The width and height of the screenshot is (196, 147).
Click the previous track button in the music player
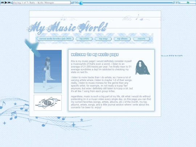[2, 3]
